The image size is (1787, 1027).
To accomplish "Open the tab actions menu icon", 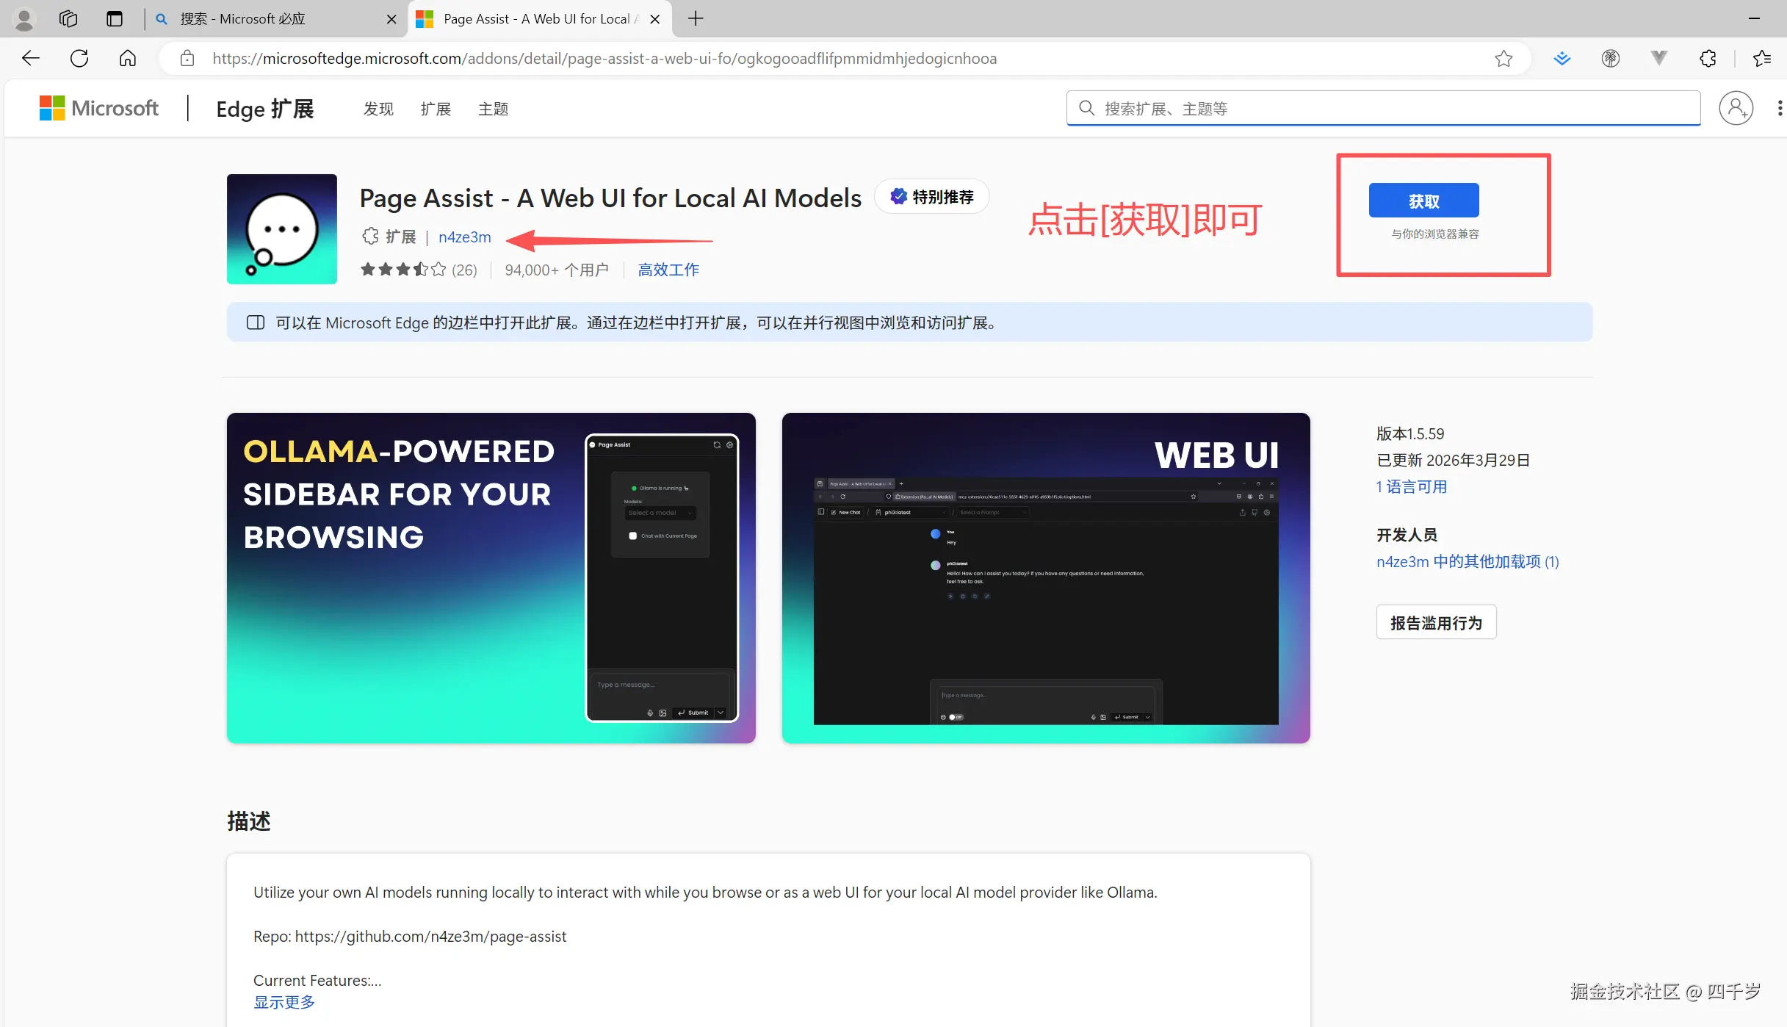I will click(114, 18).
